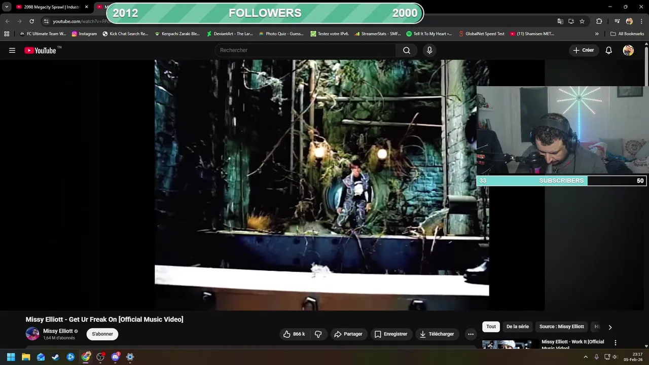Image resolution: width=649 pixels, height=365 pixels.
Task: Open the taskbar clock and date
Action: (x=633, y=357)
